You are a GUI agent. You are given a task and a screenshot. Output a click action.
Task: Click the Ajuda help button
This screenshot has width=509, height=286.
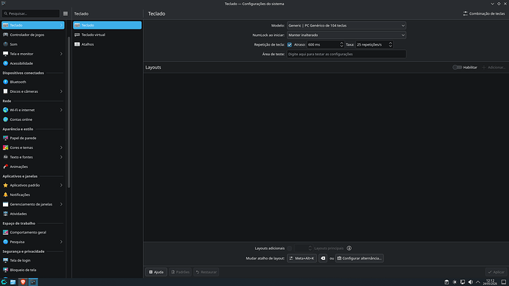[x=156, y=272]
